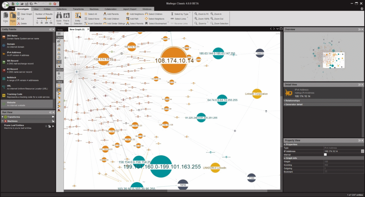The image size is (365, 197).
Task: Click the Freeze snowflake icon in graph sidebar
Action: [59, 73]
